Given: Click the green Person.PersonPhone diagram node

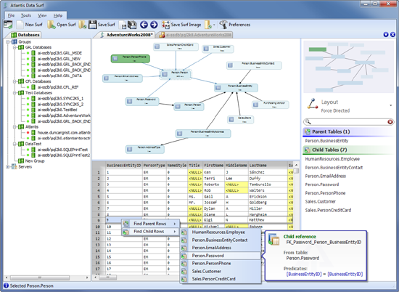Looking at the screenshot, I should (131, 59).
